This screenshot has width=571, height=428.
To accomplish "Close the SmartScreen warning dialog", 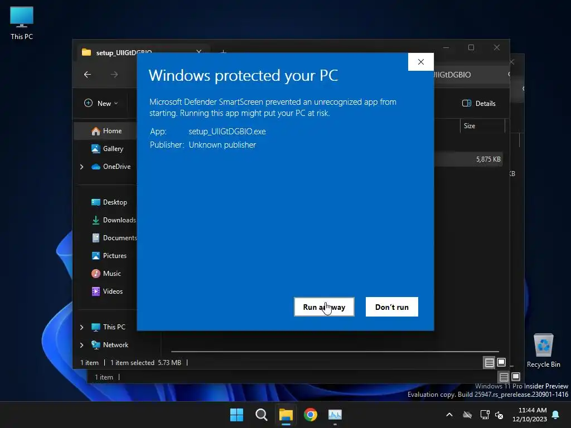I will [421, 62].
